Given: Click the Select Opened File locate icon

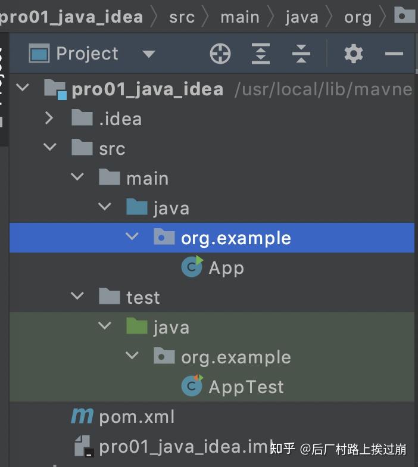Looking at the screenshot, I should point(220,54).
